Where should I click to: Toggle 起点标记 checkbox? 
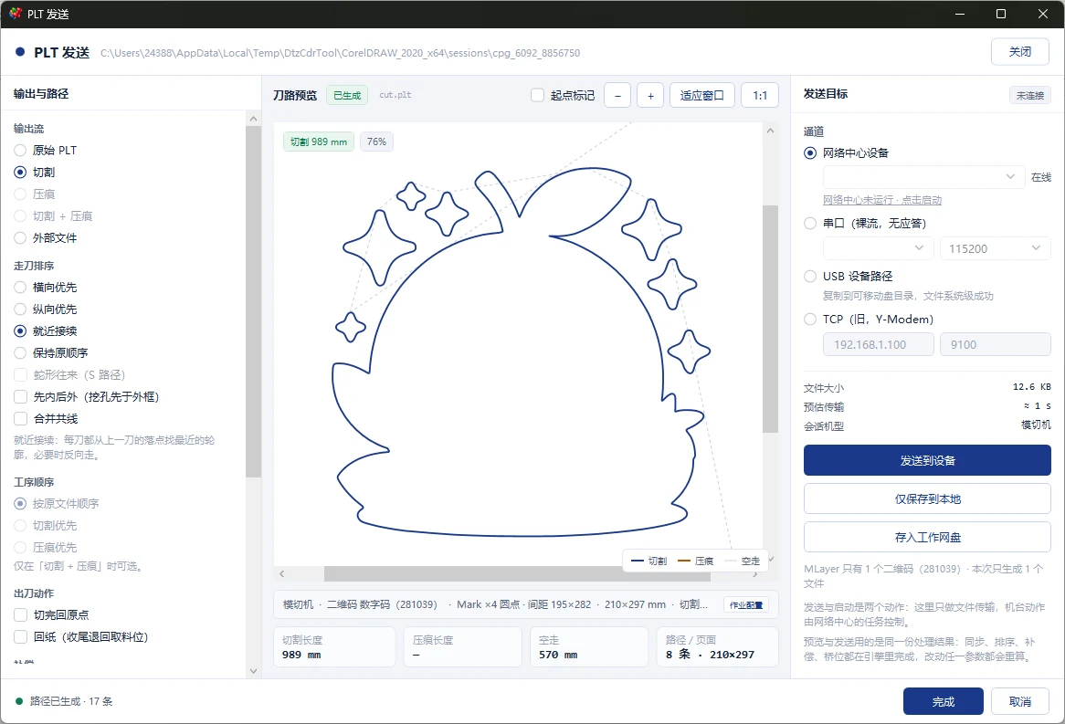537,96
